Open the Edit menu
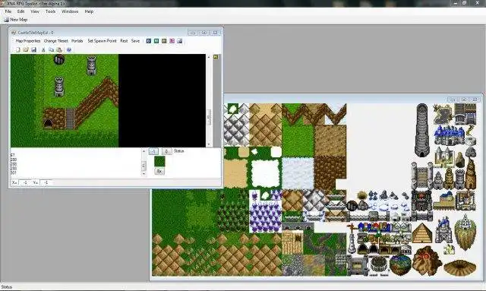Viewport: 486px width, 291px height. click(x=21, y=11)
